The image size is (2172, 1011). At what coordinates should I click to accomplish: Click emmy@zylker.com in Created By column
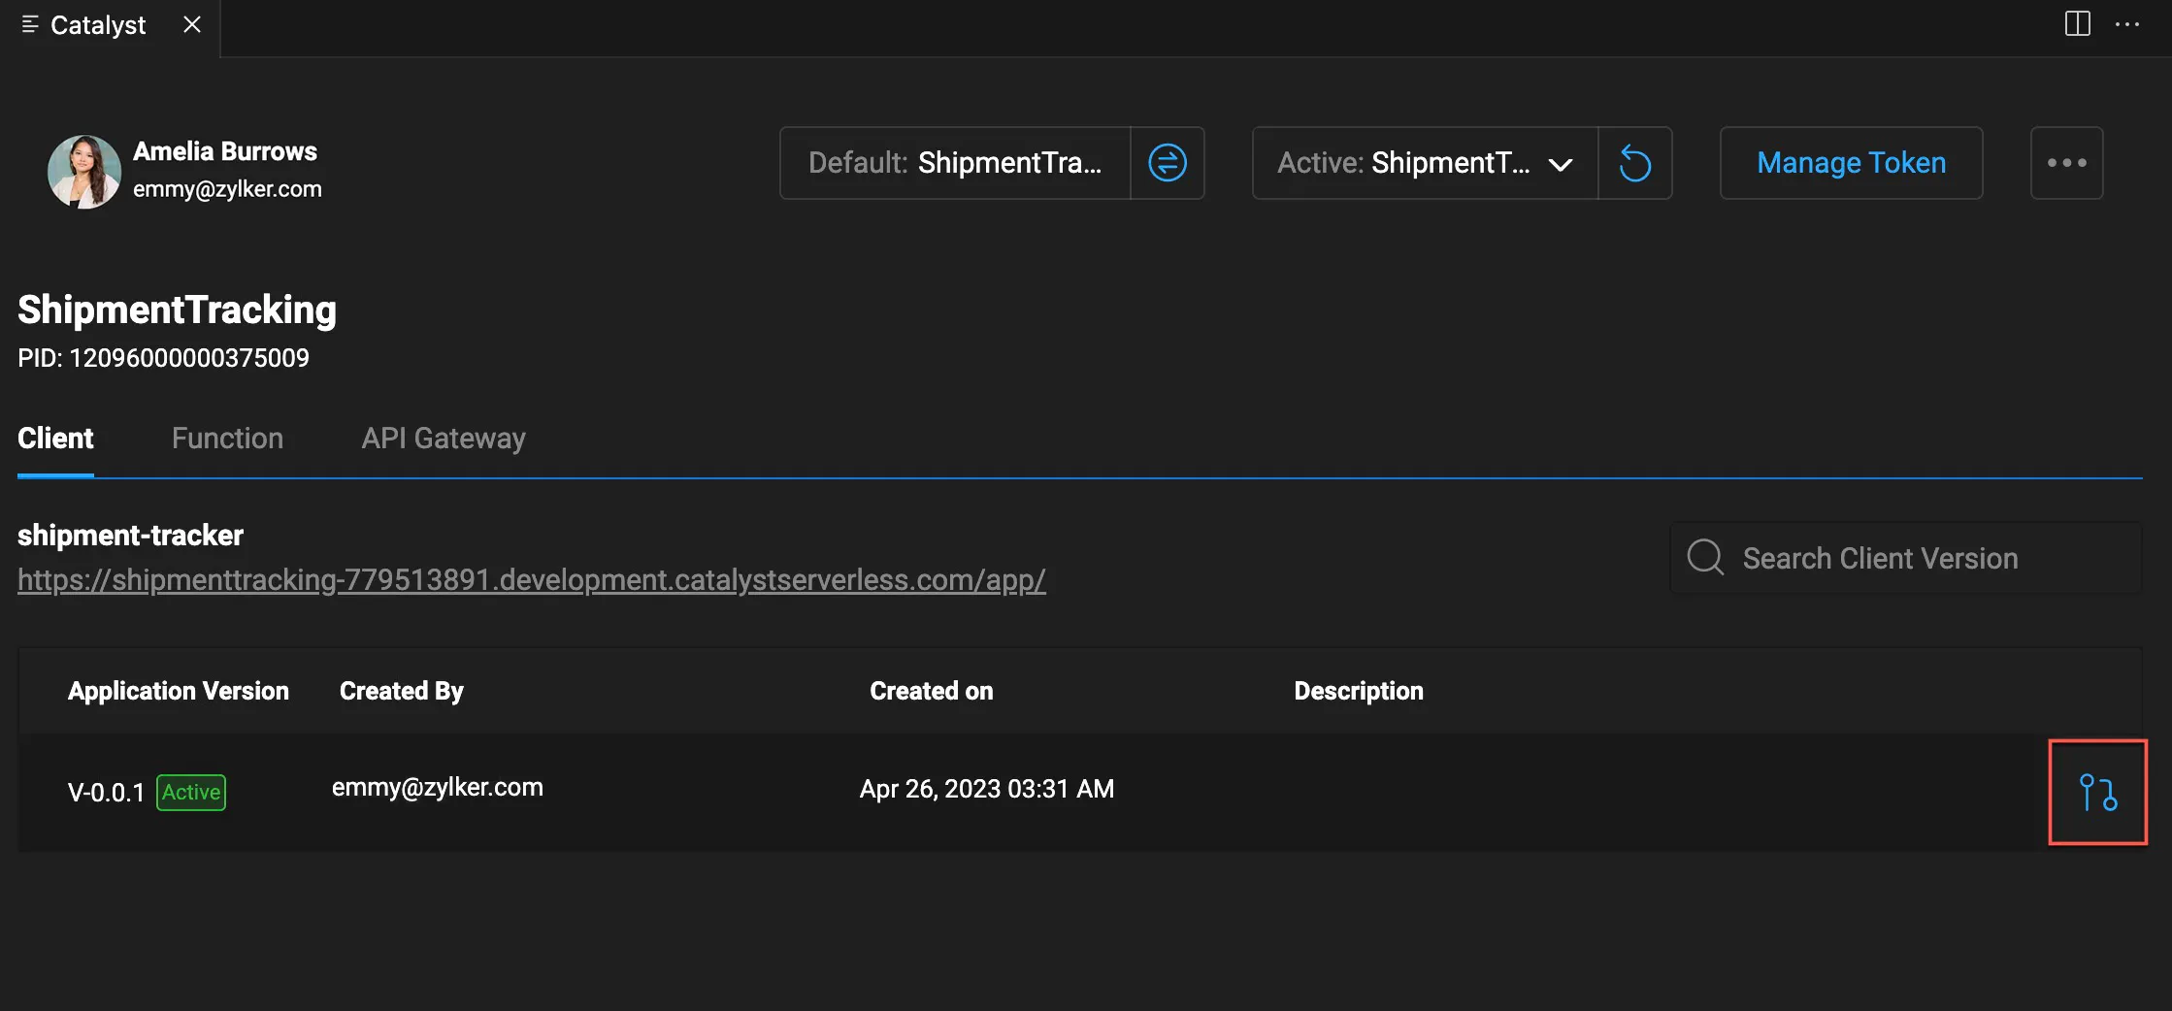click(438, 787)
